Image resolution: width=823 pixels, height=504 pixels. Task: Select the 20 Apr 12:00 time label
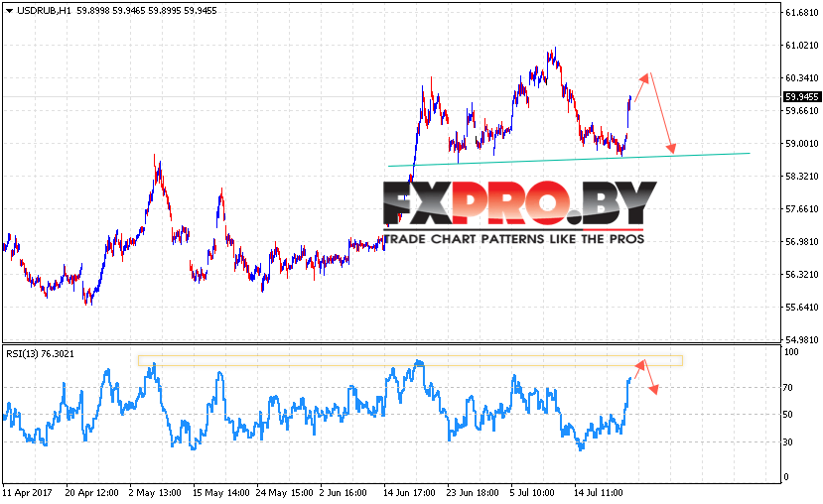(92, 493)
